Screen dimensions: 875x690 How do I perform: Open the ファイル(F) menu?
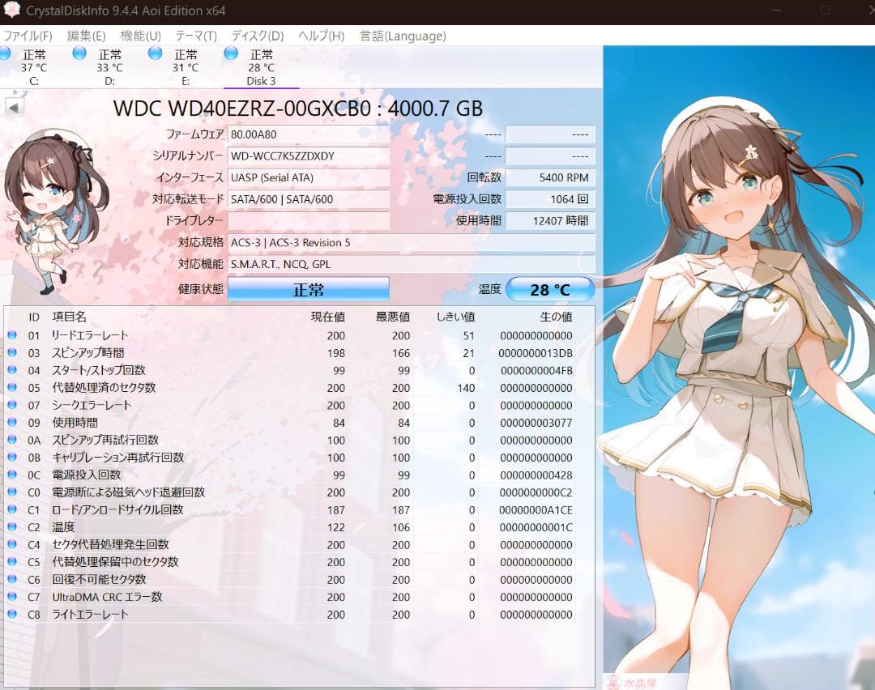(x=28, y=36)
